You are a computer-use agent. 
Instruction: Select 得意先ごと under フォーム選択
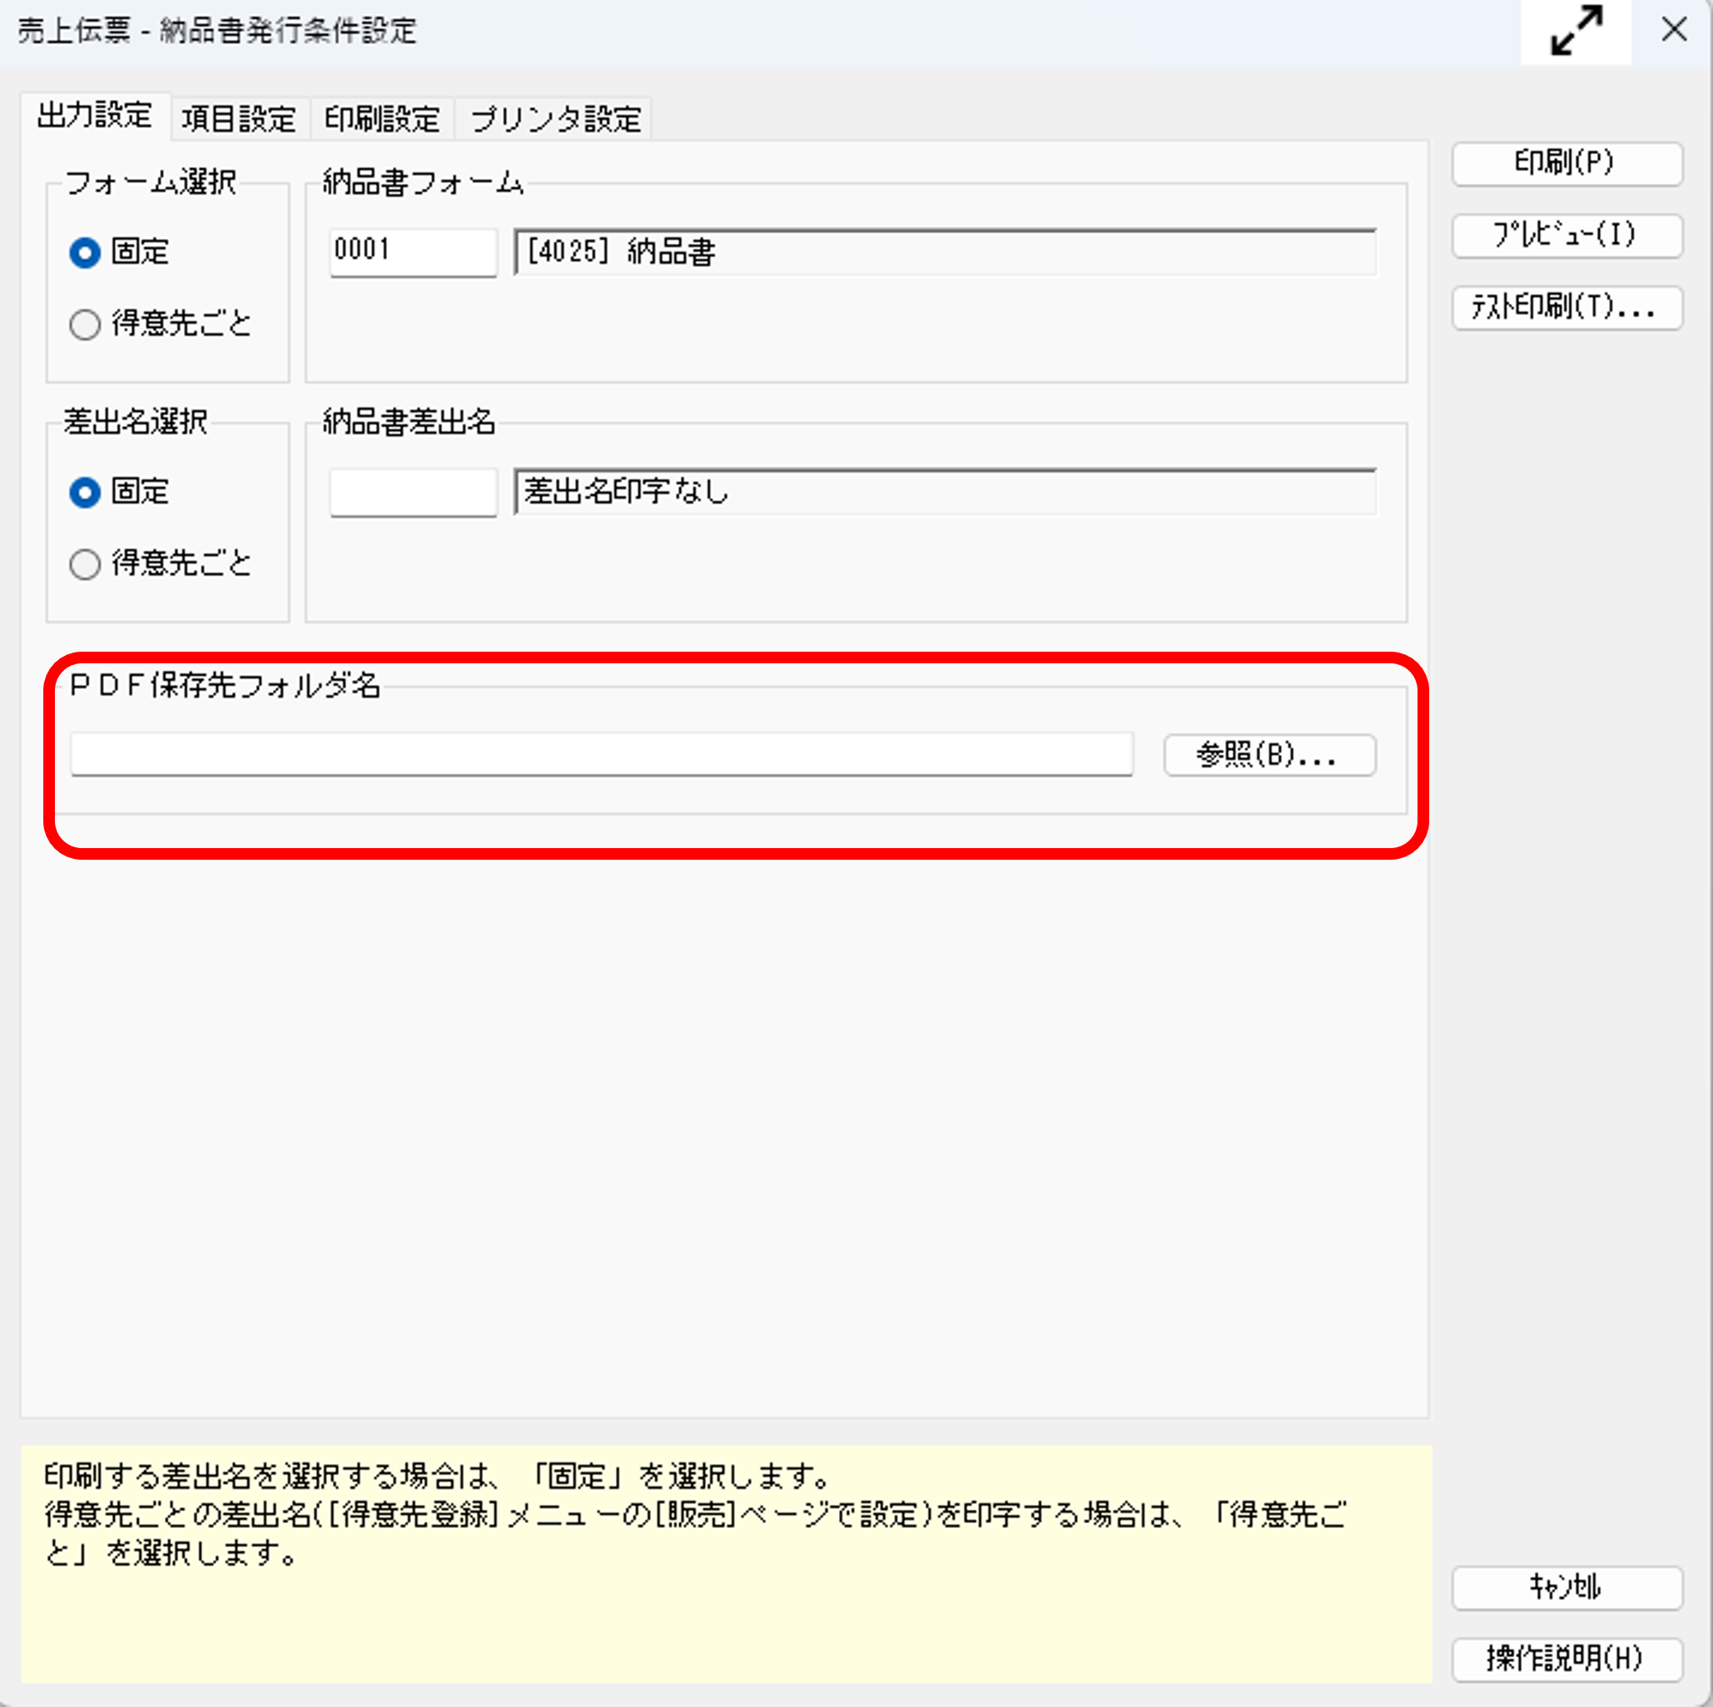tap(161, 324)
